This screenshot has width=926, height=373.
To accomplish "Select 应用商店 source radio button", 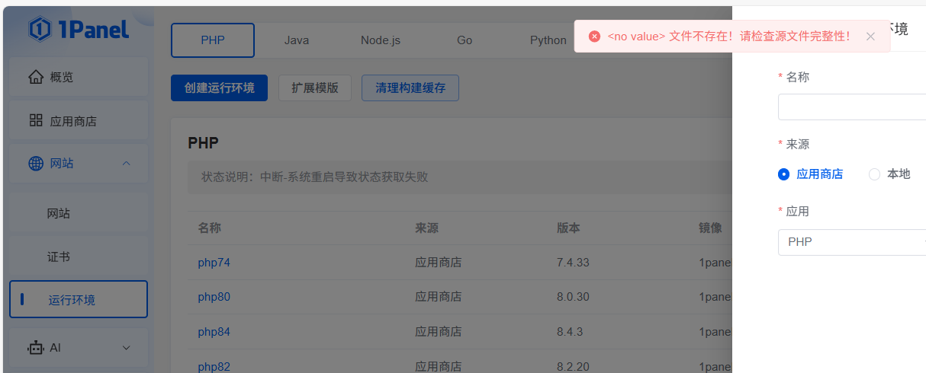I will (x=783, y=174).
